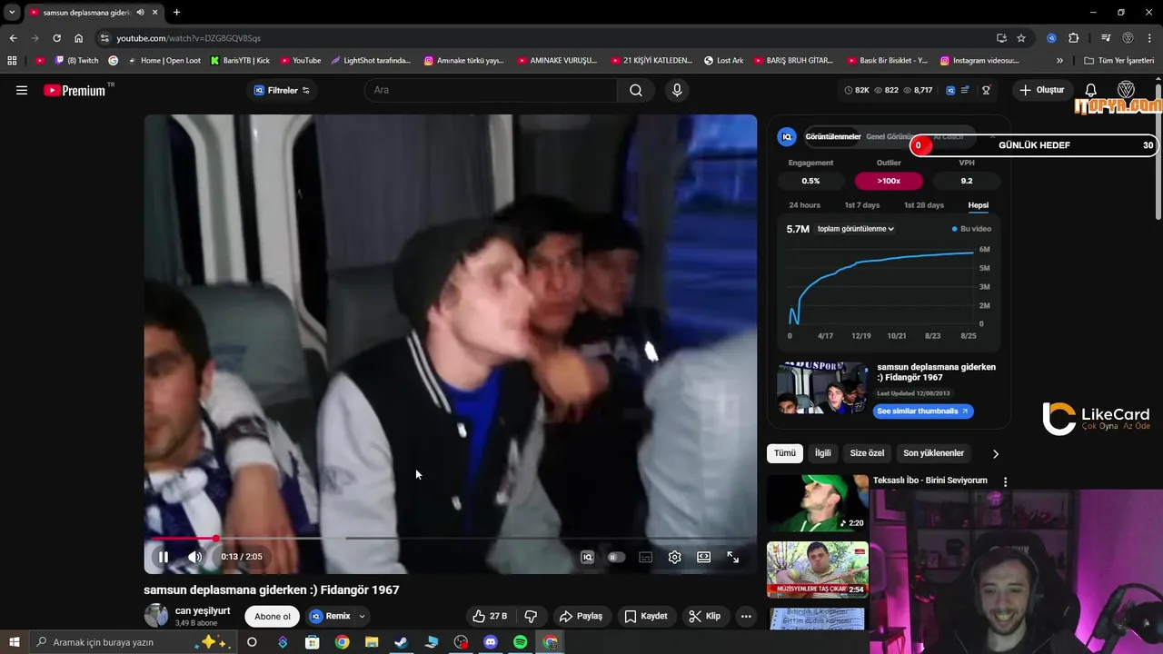
Task: Open the Filtreler filter dropdown
Action: (x=282, y=90)
